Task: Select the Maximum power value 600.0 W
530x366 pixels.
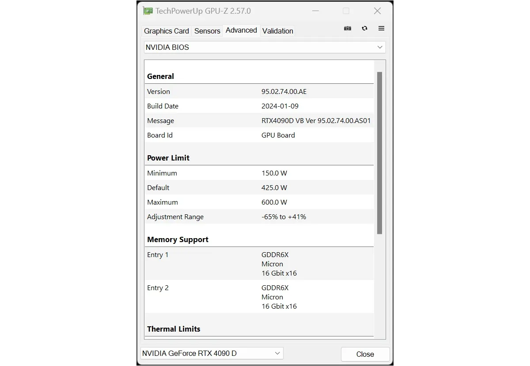Action: pos(274,202)
